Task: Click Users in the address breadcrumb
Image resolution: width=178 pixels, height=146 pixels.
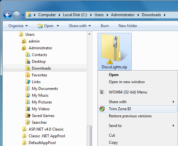Action: coord(99,15)
